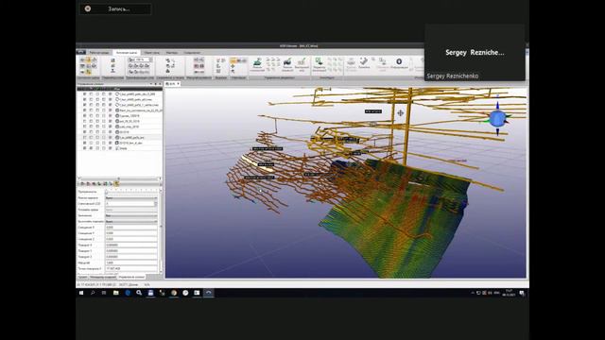Screen dimensions: 605x340
Task: Click the pin icon in the scene panel header
Action: [x=155, y=84]
